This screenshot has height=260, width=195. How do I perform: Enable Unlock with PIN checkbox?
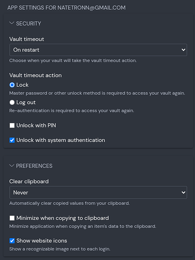(x=12, y=125)
